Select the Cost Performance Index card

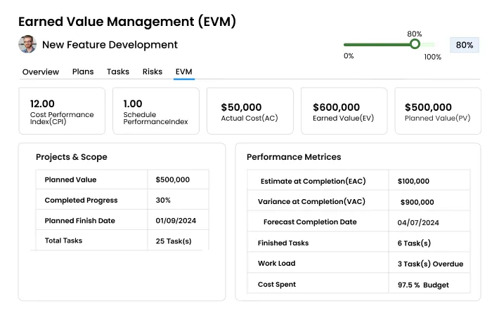click(x=62, y=111)
